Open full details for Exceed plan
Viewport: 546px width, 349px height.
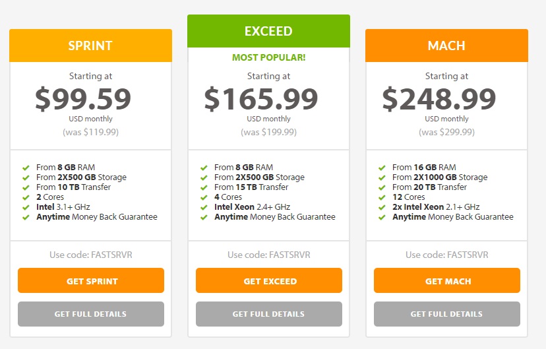tap(269, 314)
